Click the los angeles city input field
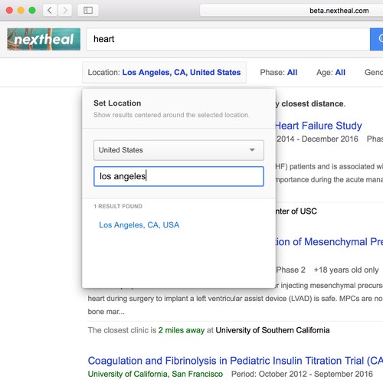 (x=178, y=176)
